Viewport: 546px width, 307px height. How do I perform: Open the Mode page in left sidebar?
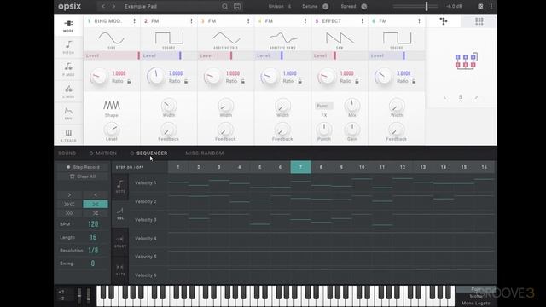68,26
